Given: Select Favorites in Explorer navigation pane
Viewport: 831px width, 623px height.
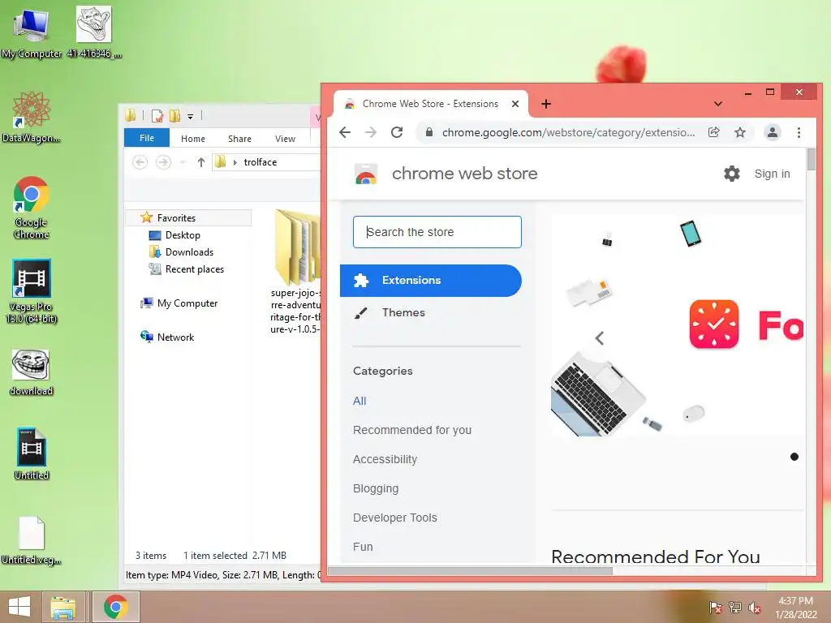Looking at the screenshot, I should coord(176,217).
